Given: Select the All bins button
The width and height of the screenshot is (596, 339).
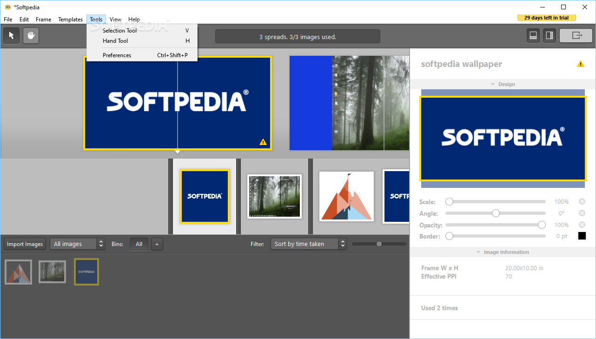Looking at the screenshot, I should (x=139, y=244).
